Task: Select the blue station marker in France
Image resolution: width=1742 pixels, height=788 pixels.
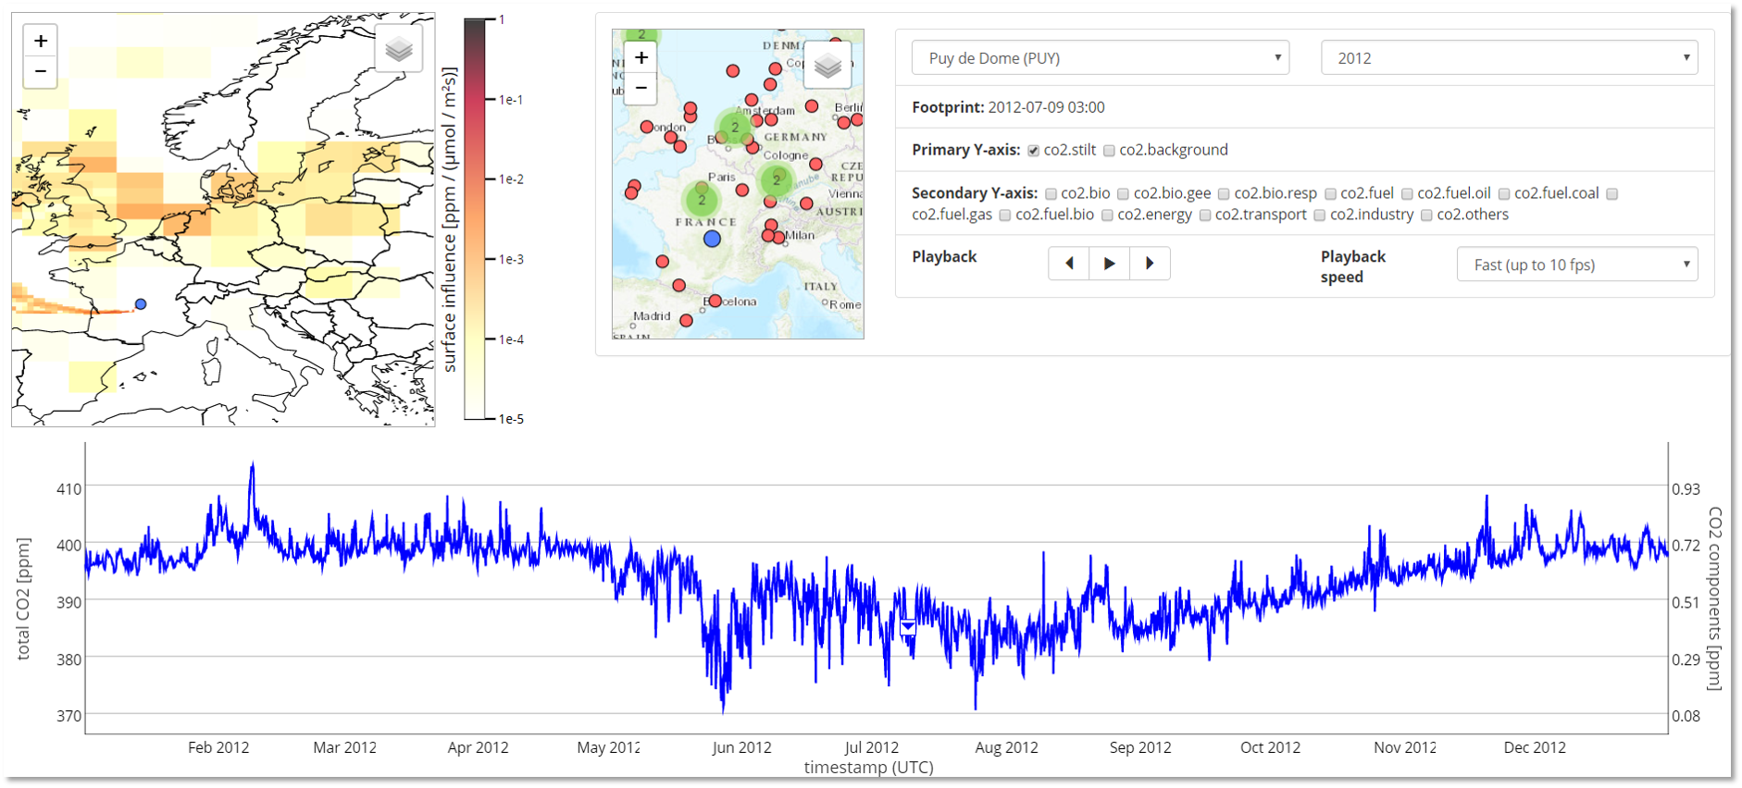Action: click(712, 239)
